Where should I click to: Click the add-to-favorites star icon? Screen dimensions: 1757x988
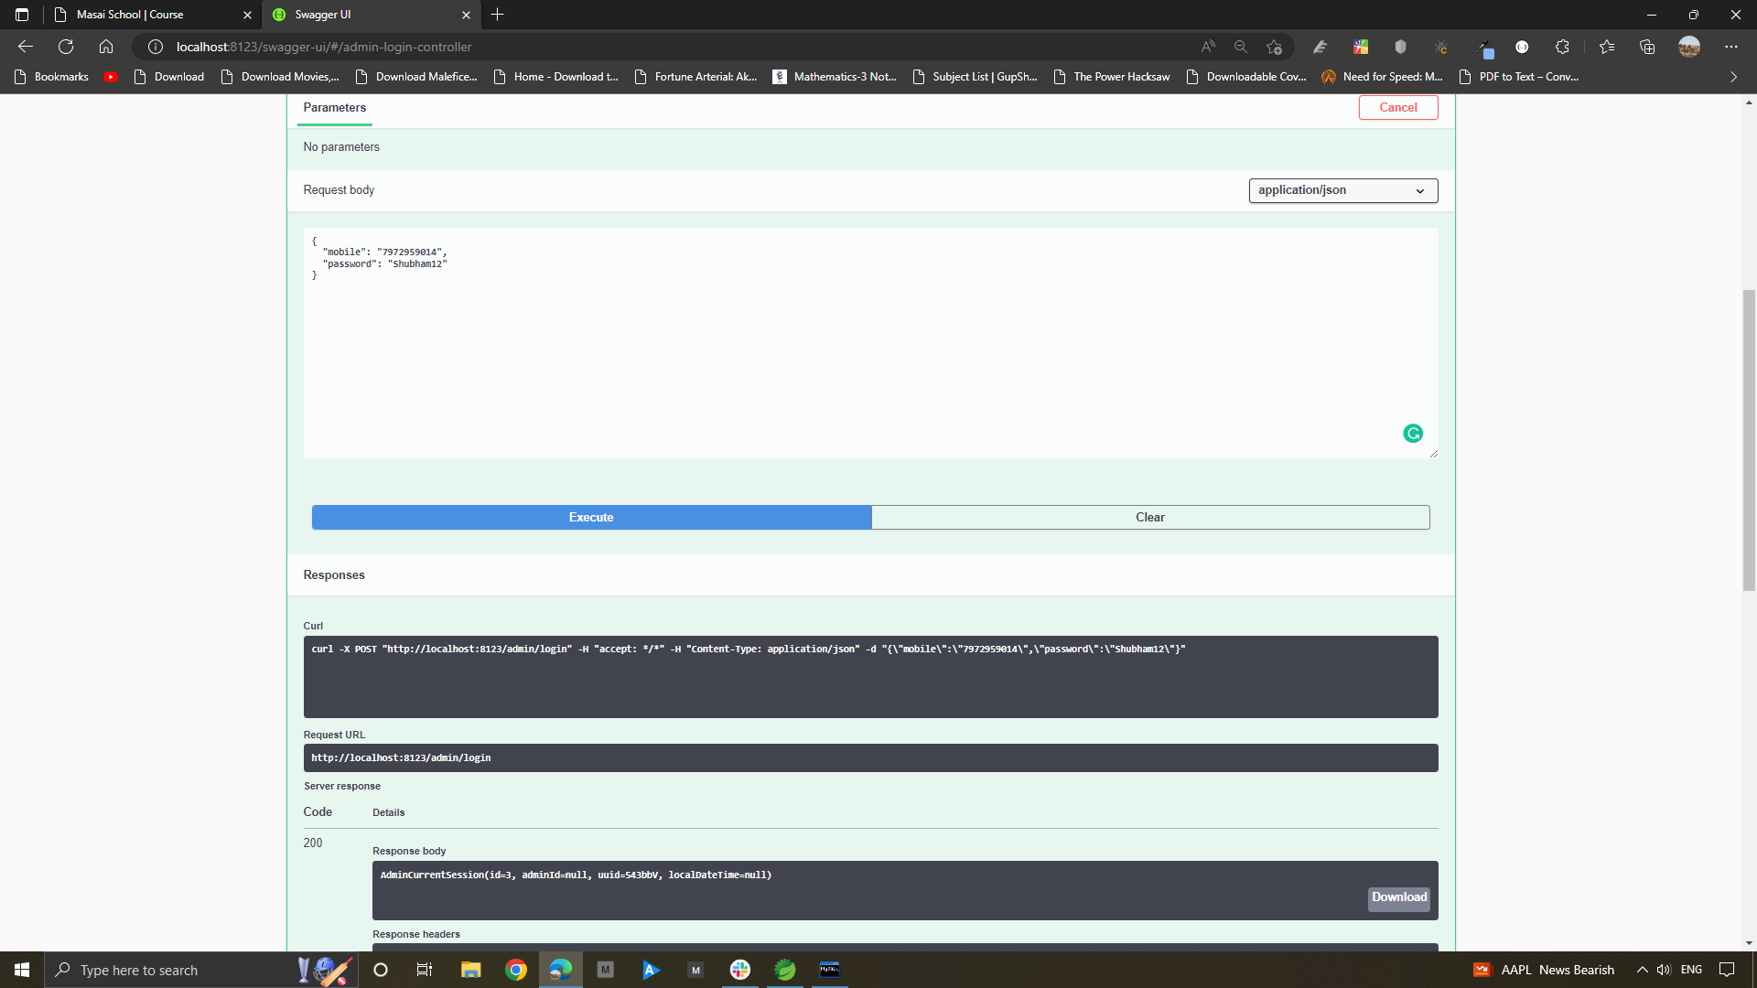(1273, 47)
